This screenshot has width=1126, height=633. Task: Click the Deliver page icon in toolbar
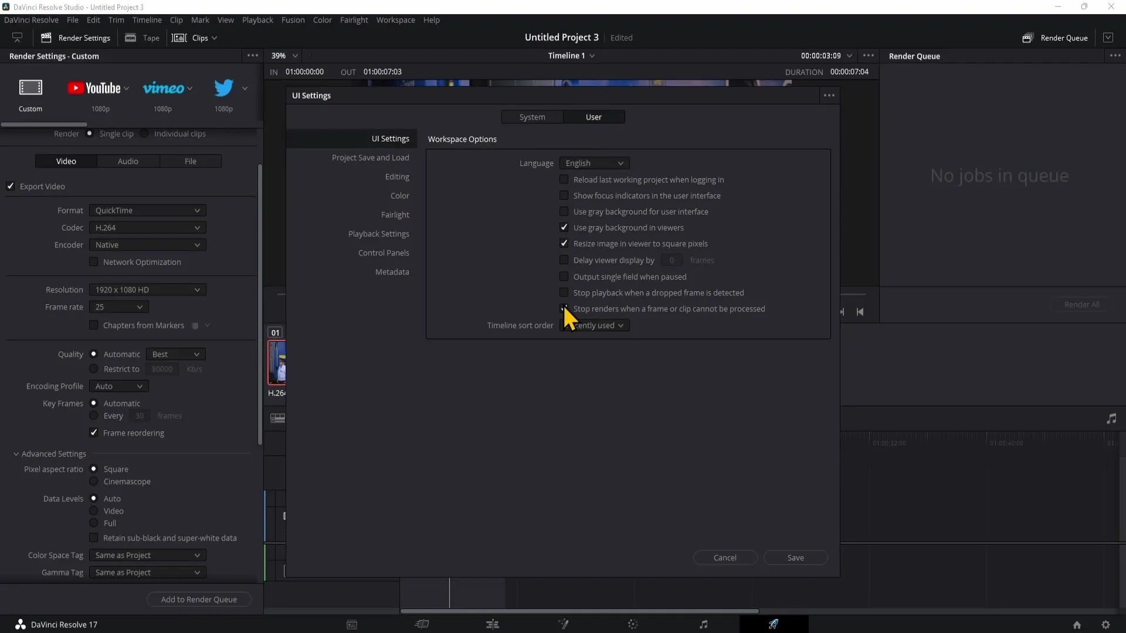click(x=774, y=624)
